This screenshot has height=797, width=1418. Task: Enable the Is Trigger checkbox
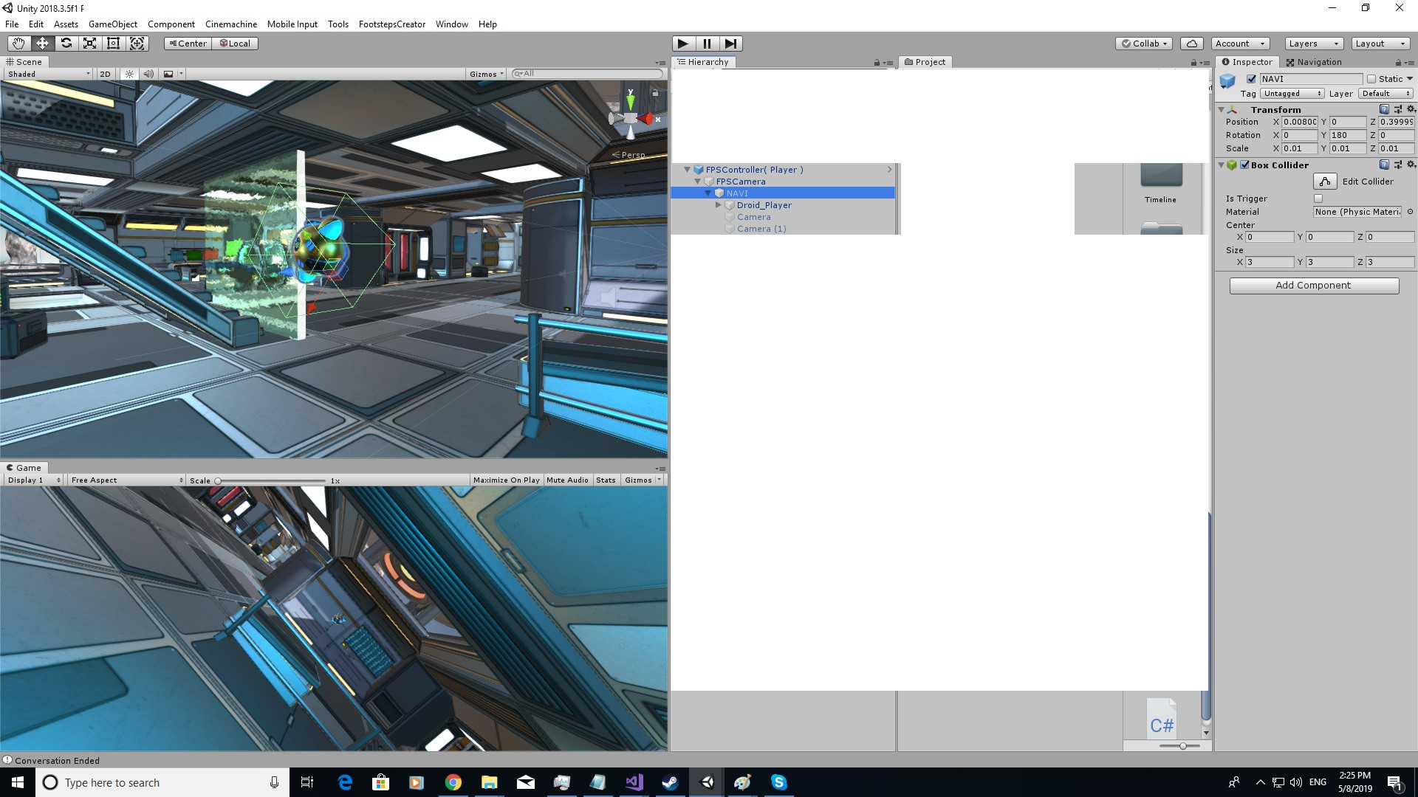pos(1318,199)
